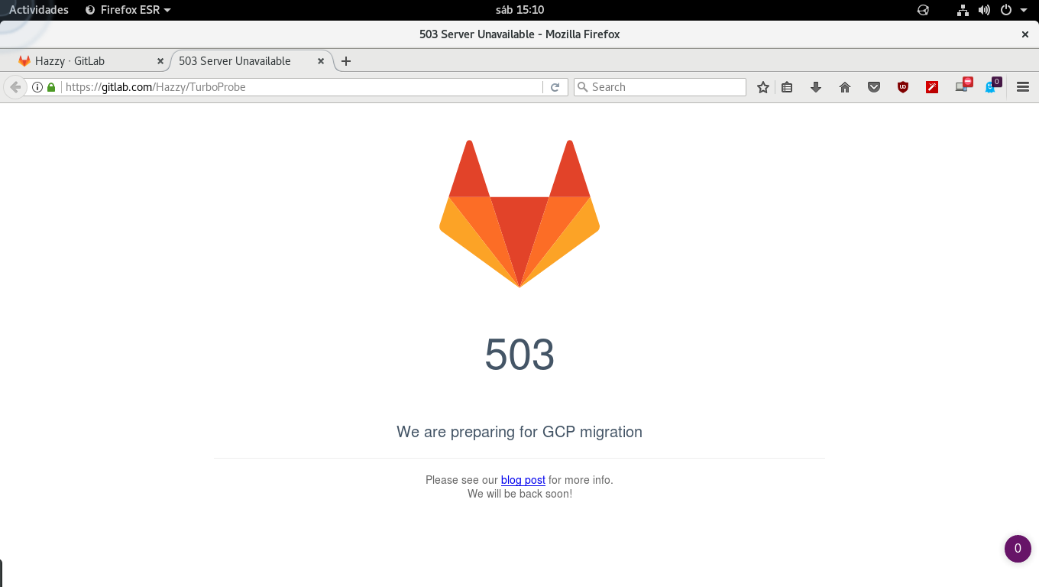Viewport: 1039px width, 587px height.
Task: Open a new tab with the plus button
Action: click(x=346, y=61)
